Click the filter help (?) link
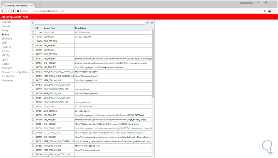This screenshot has width=278, height=158. click(33, 23)
